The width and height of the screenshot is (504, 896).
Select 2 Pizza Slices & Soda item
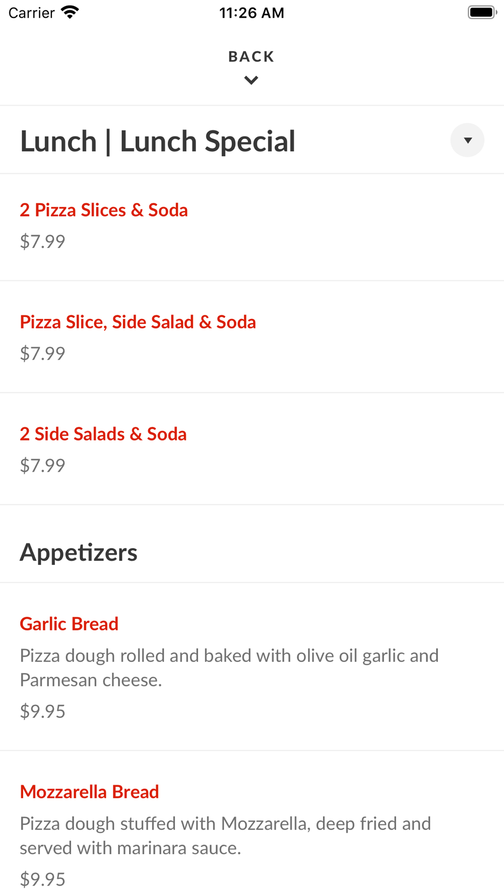[x=104, y=210]
